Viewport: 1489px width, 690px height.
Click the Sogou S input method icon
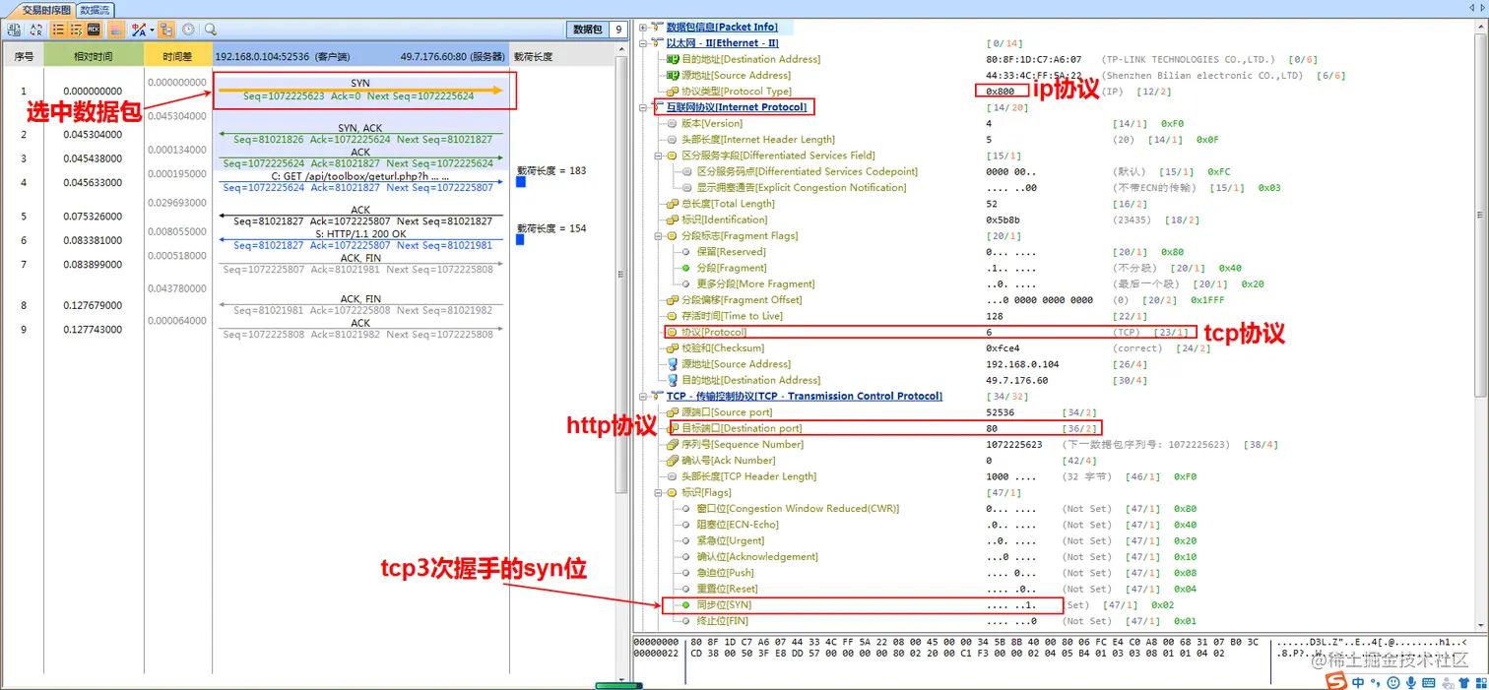[x=1338, y=681]
